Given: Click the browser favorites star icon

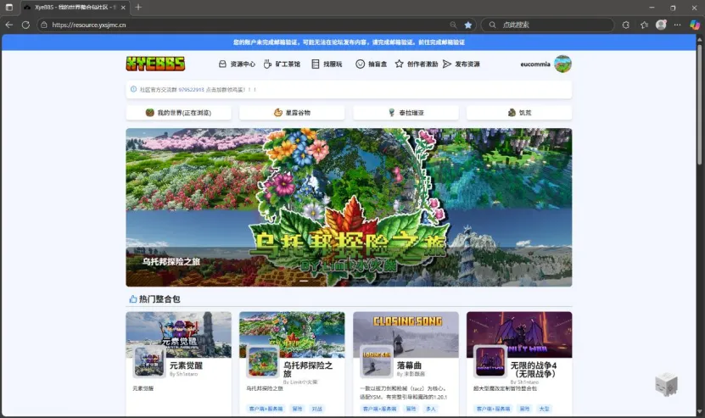Looking at the screenshot, I should click(x=467, y=25).
